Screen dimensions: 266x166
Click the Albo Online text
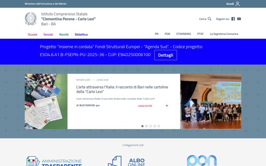tap(137, 162)
